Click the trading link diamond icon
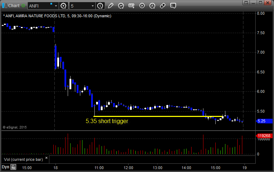The image size is (274, 172). [x=163, y=6]
